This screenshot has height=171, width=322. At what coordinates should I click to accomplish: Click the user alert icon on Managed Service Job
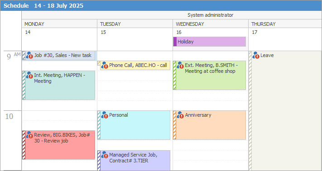click(105, 155)
